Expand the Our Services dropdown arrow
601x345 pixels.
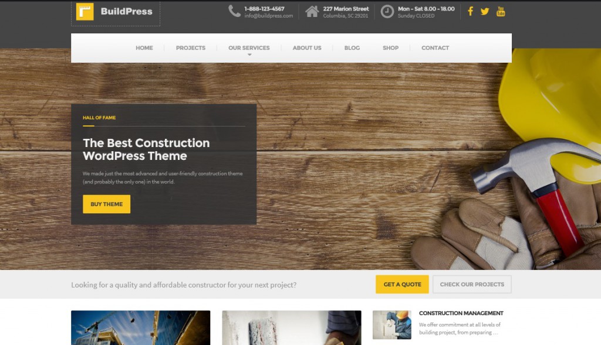point(249,54)
